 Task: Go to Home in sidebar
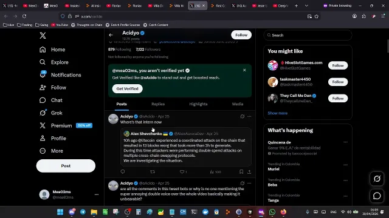(52, 50)
